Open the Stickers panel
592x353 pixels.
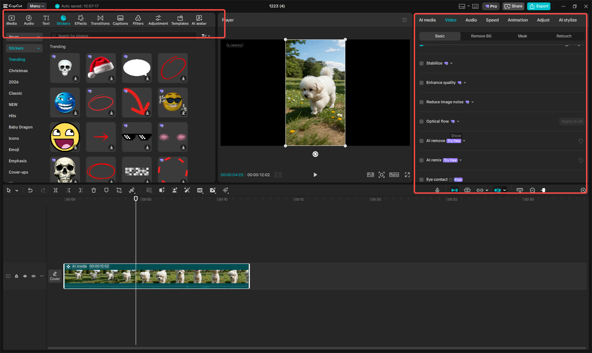[x=63, y=19]
